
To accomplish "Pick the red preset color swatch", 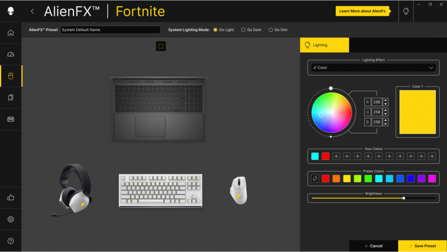I will click(x=326, y=179).
